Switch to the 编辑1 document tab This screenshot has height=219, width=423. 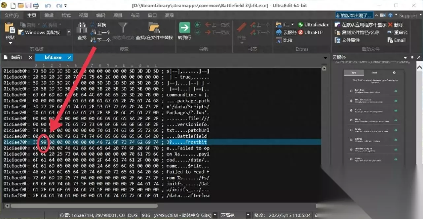click(16, 57)
